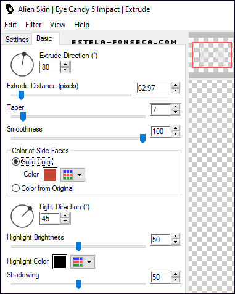Open the Help menu
Image resolution: width=235 pixels, height=294 pixels.
(81, 25)
